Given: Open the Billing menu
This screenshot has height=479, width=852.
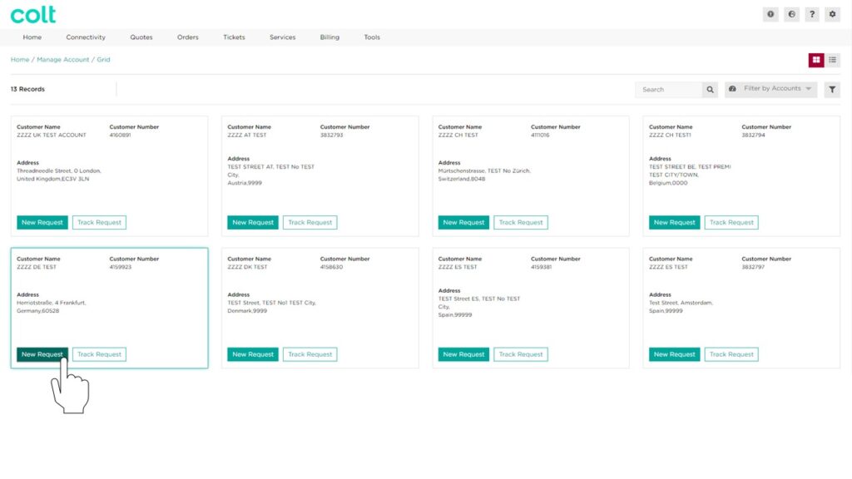Looking at the screenshot, I should coord(329,37).
